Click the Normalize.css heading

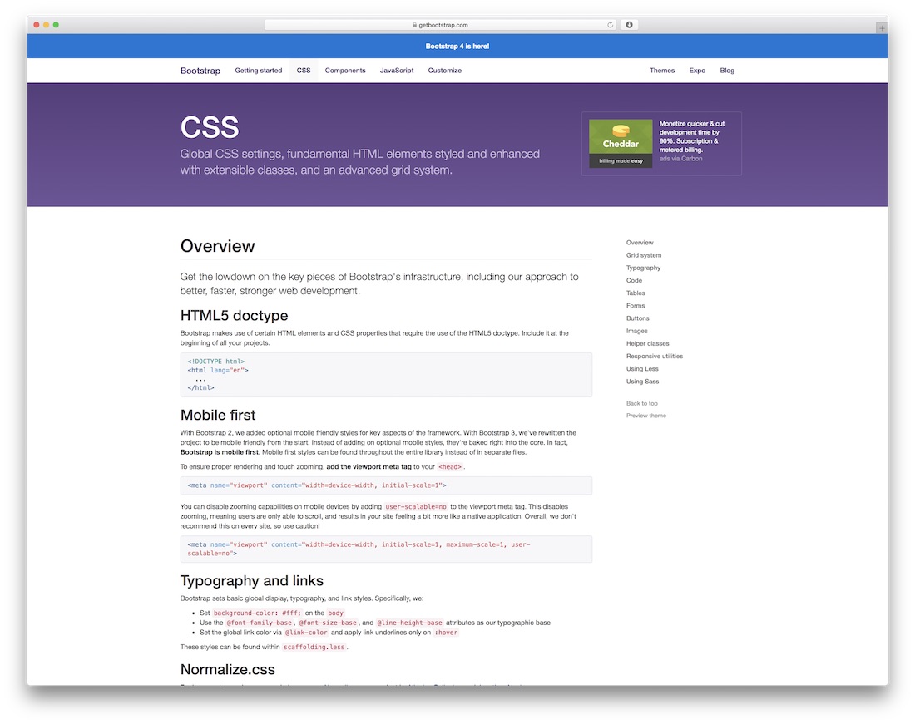coord(228,669)
